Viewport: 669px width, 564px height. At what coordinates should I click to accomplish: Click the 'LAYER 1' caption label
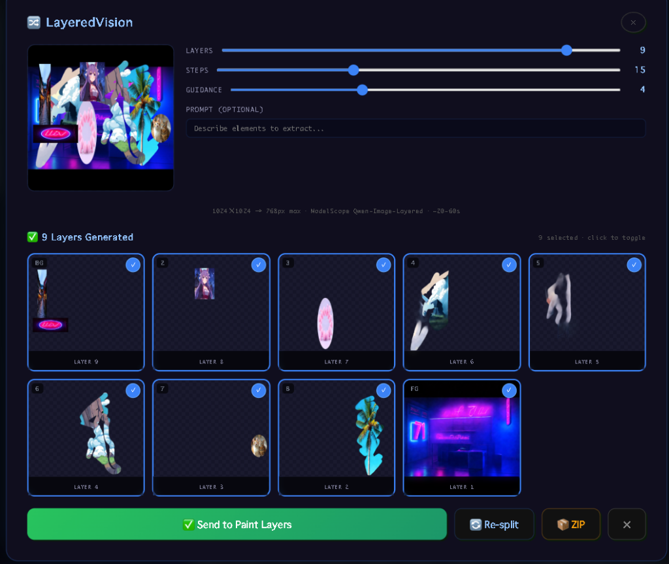click(462, 487)
